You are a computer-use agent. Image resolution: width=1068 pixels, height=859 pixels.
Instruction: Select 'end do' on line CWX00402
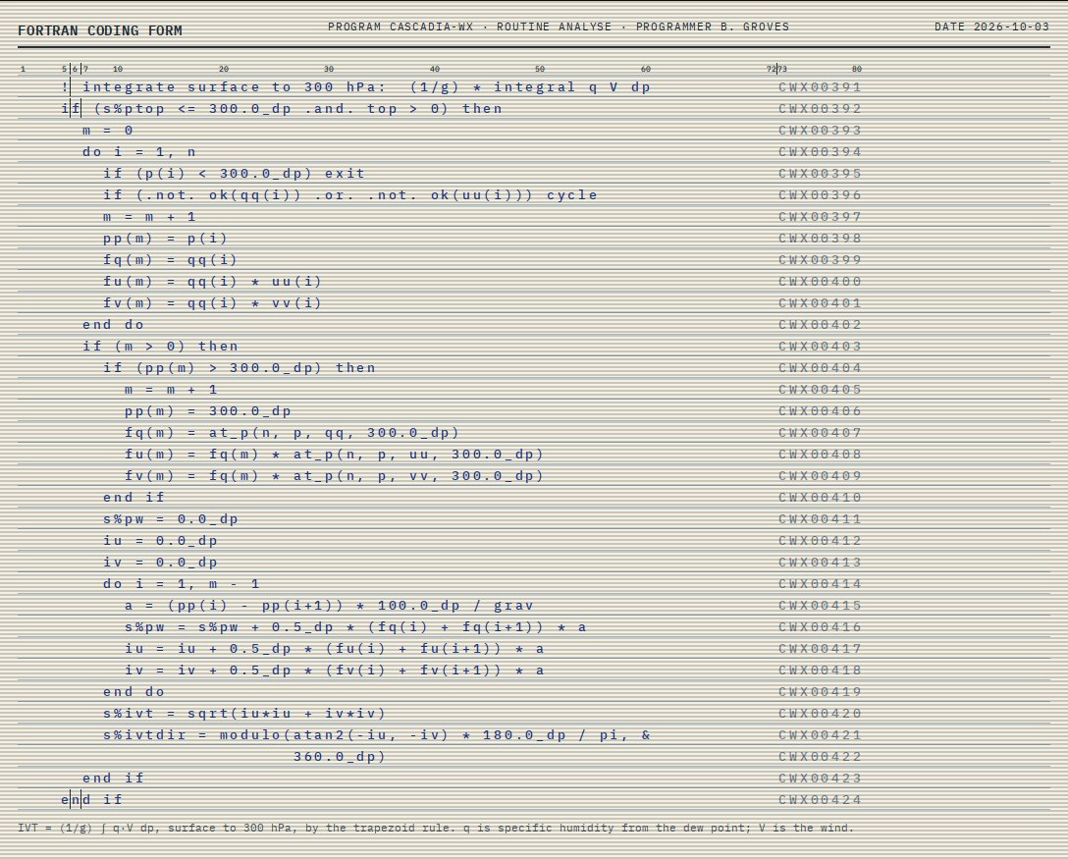(x=113, y=325)
